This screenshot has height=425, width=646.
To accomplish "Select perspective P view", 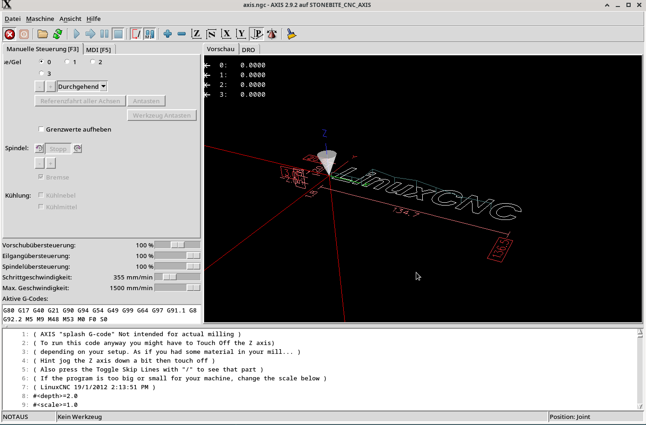I will coord(257,34).
